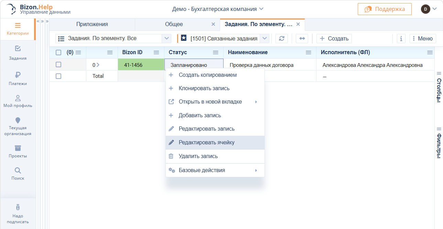The image size is (443, 229).
Task: Open Проекты archive icon
Action: pos(18,148)
